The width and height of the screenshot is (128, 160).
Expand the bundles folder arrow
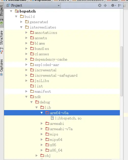(26, 48)
